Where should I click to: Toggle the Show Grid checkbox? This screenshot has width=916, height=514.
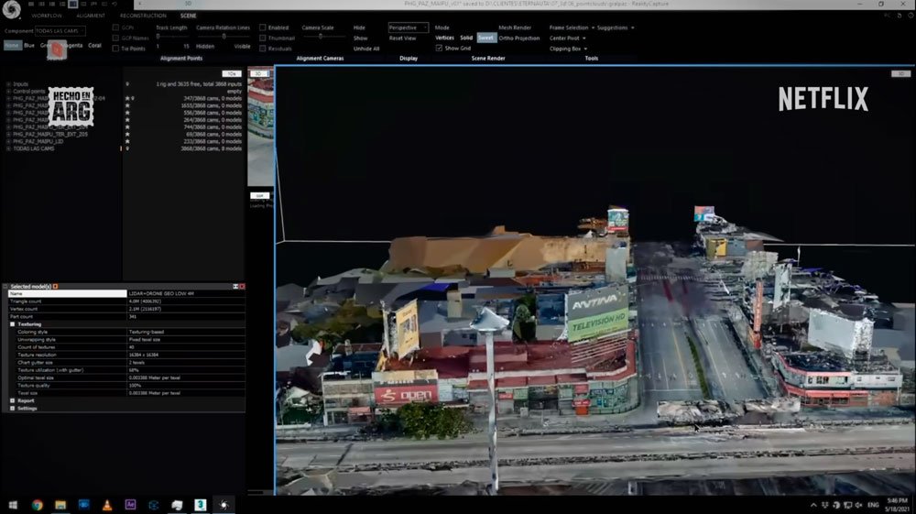point(440,49)
